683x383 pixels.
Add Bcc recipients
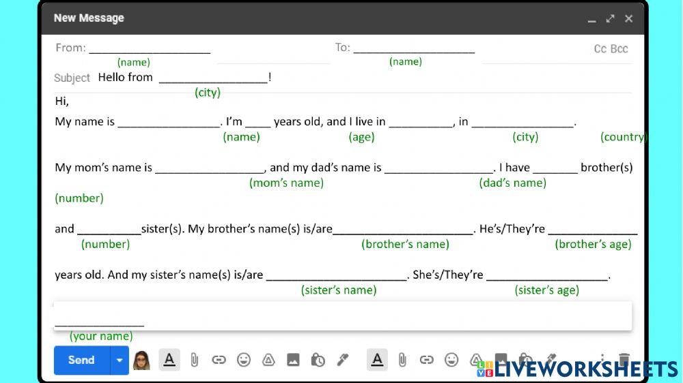(x=619, y=48)
